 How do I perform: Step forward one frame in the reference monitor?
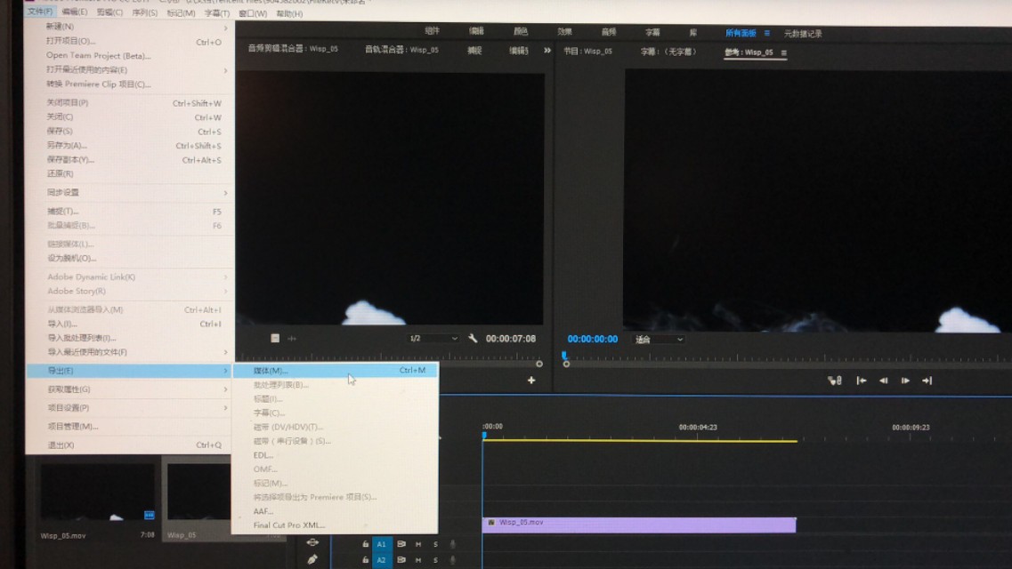pyautogui.click(x=905, y=381)
